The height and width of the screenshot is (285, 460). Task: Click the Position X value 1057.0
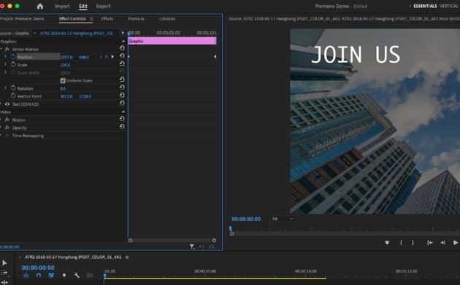[66, 57]
